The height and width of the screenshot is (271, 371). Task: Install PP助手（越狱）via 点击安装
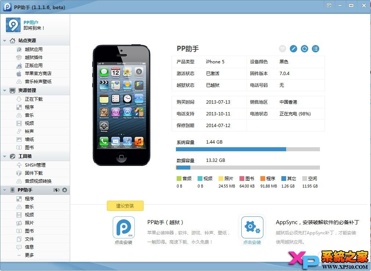click(x=124, y=242)
